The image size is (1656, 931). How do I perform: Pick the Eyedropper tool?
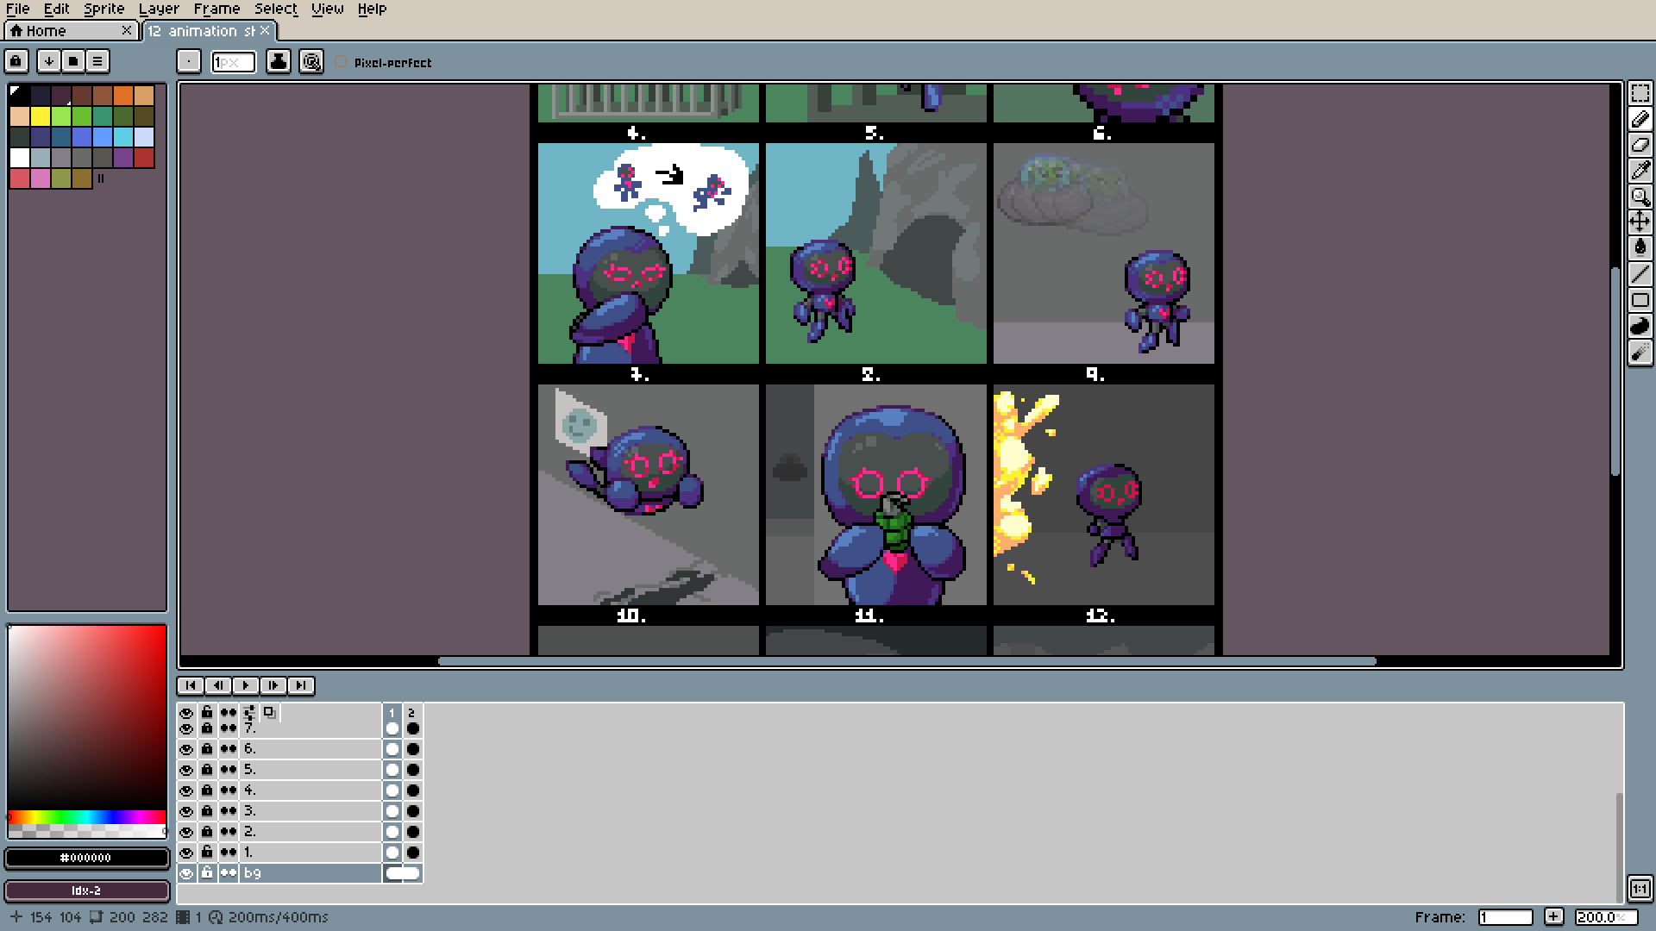[x=1640, y=171]
